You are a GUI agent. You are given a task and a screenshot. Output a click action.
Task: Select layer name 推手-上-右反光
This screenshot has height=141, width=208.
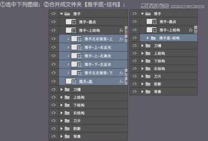pyautogui.click(x=98, y=47)
